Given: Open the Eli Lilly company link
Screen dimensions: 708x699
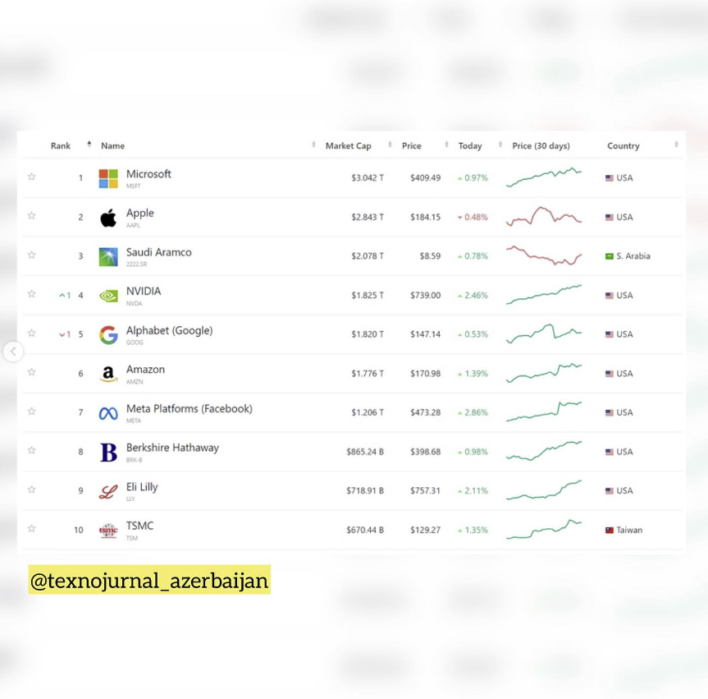Looking at the screenshot, I should pyautogui.click(x=142, y=487).
